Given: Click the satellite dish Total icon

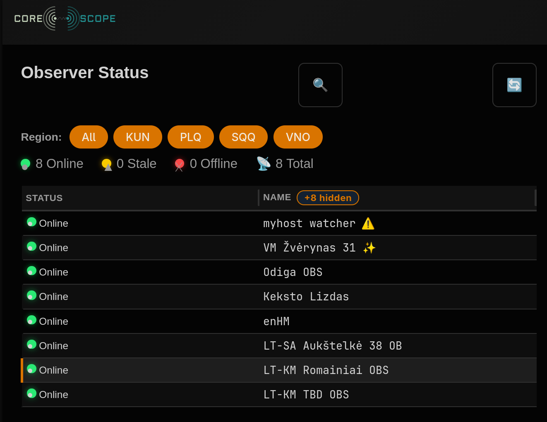Looking at the screenshot, I should (264, 163).
